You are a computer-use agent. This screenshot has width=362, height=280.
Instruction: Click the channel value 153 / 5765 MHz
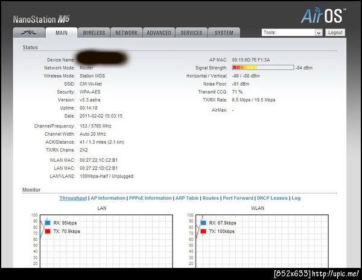(95, 126)
